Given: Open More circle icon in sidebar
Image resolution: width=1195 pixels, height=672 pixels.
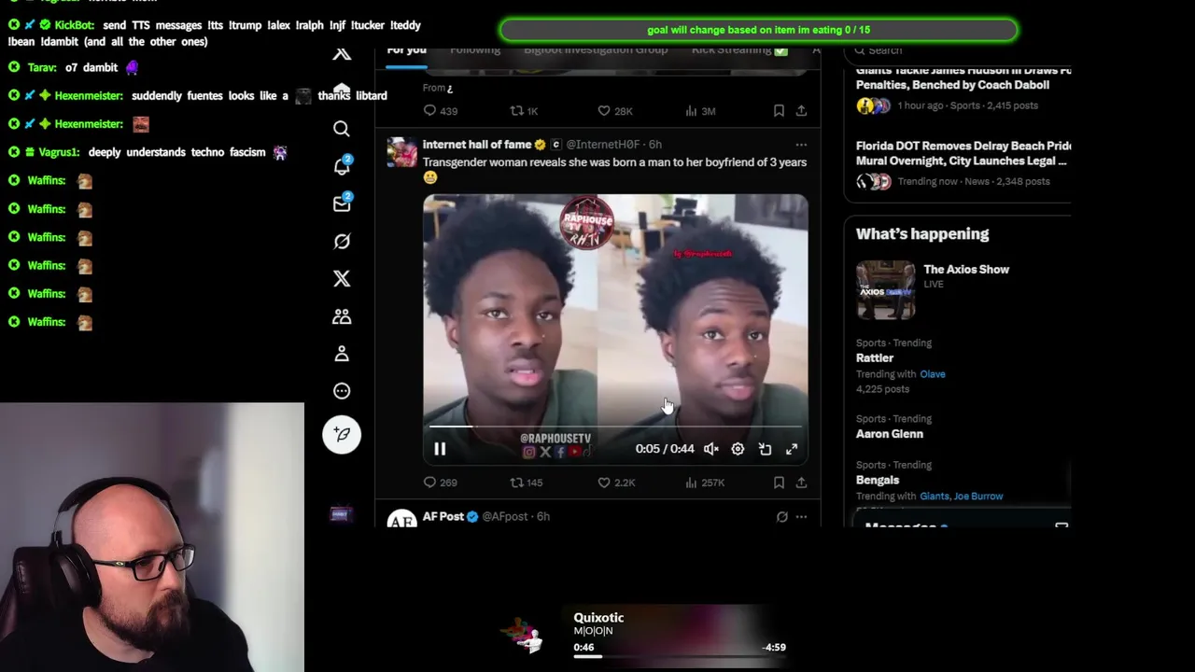Looking at the screenshot, I should click(342, 391).
